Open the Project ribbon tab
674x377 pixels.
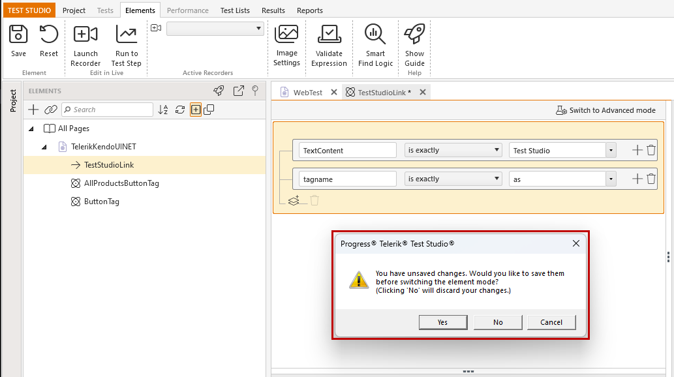tap(74, 10)
